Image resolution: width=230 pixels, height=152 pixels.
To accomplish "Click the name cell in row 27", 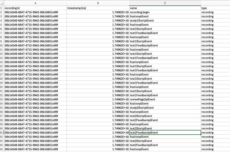I will [165, 116].
